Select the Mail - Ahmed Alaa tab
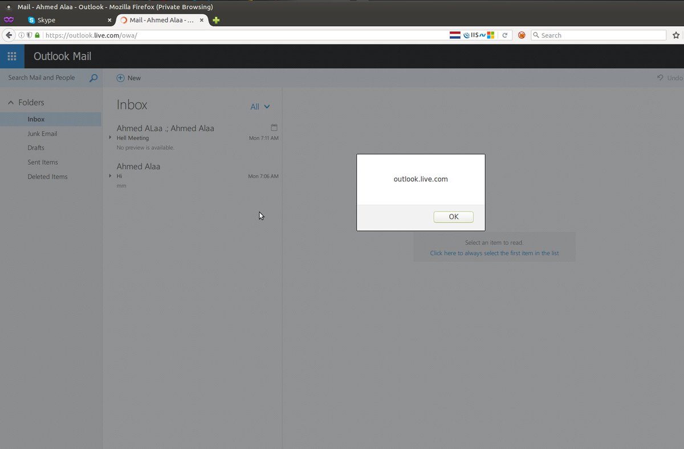Image resolution: width=684 pixels, height=449 pixels. pos(162,20)
